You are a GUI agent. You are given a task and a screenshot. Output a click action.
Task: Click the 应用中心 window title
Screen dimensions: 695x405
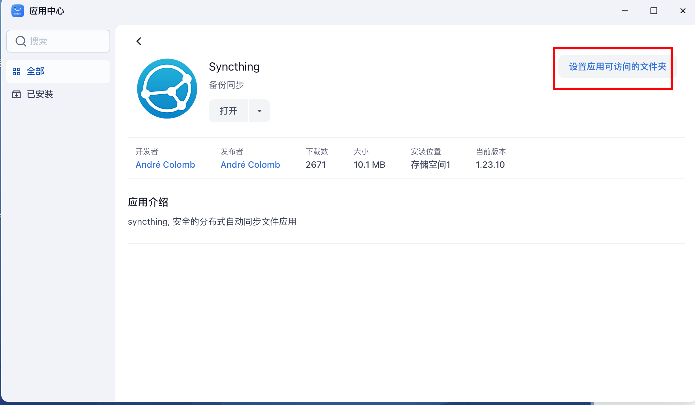[47, 11]
